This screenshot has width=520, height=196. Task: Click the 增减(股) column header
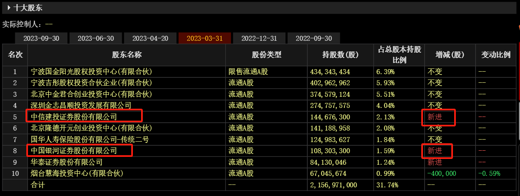450,55
